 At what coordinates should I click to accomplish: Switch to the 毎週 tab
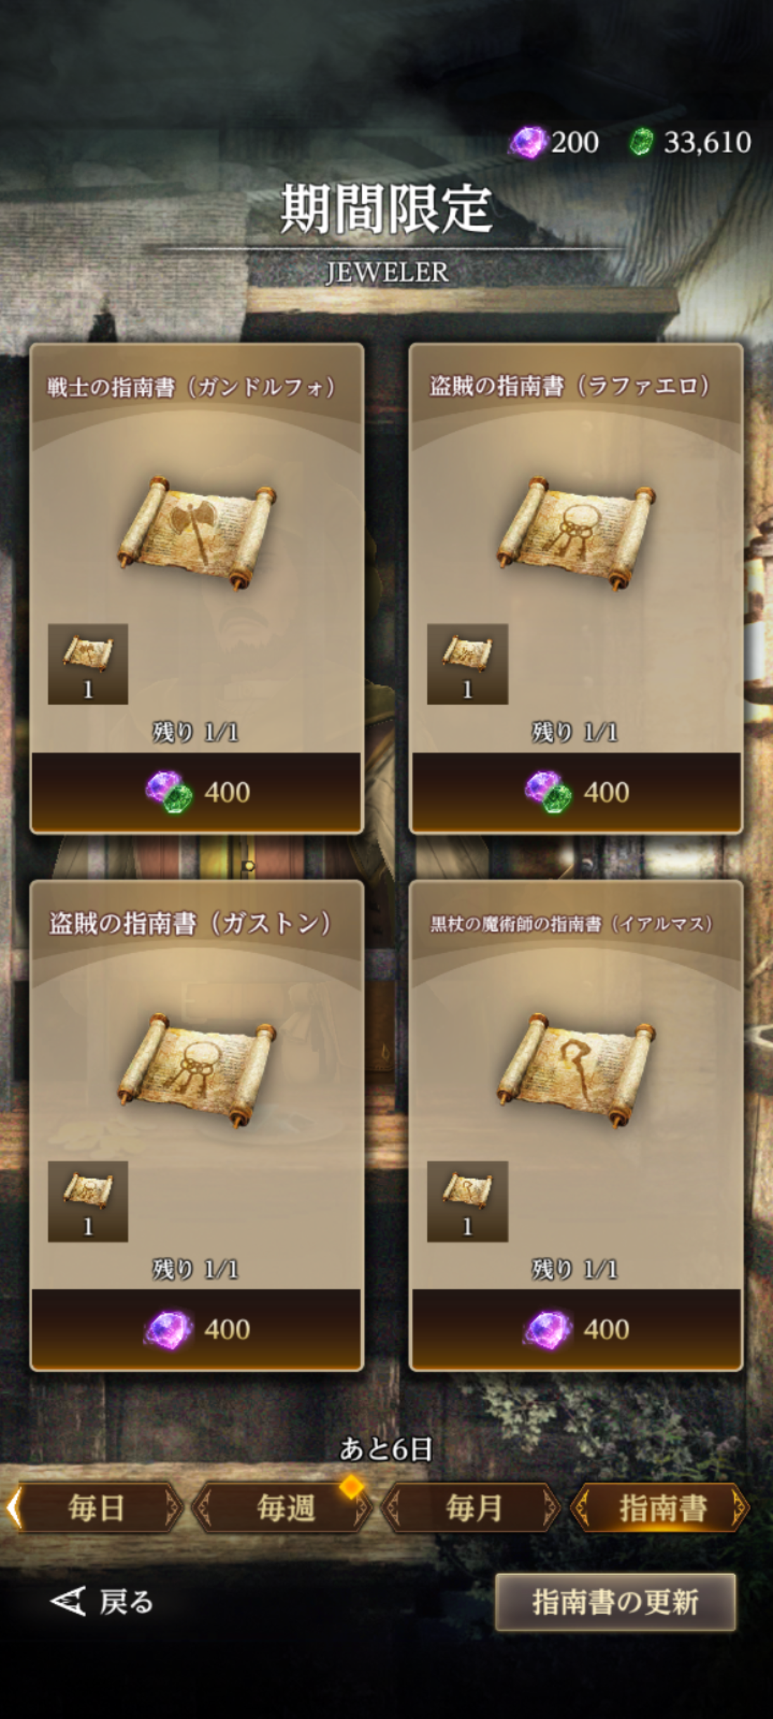pos(284,1507)
